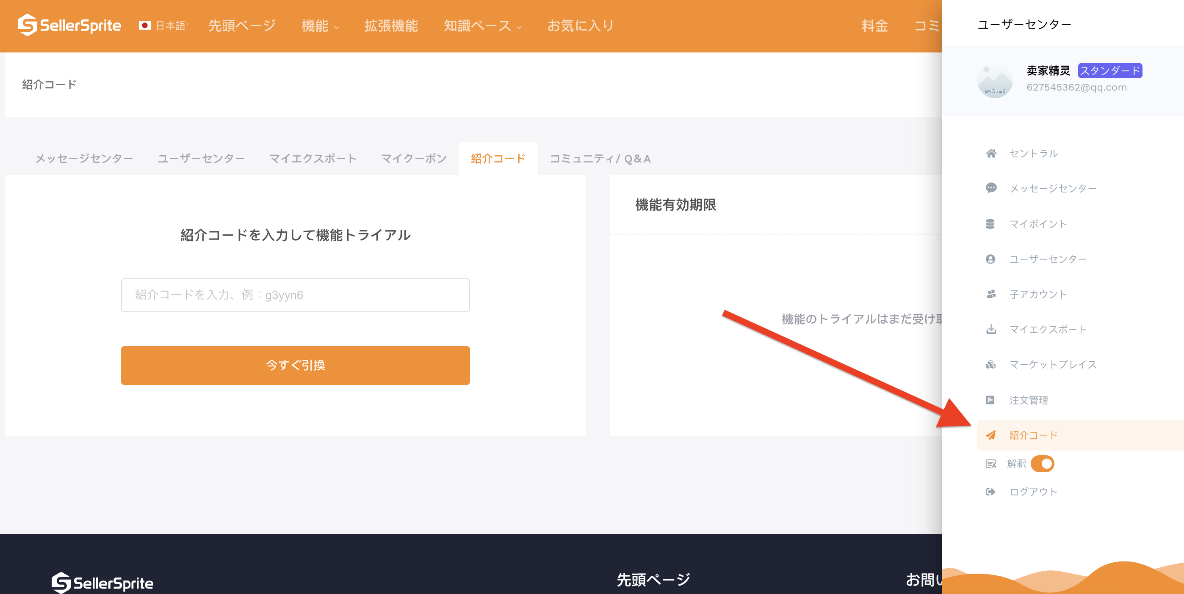The height and width of the screenshot is (594, 1184).
Task: Open お気に入り in the top navigation
Action: click(x=581, y=26)
